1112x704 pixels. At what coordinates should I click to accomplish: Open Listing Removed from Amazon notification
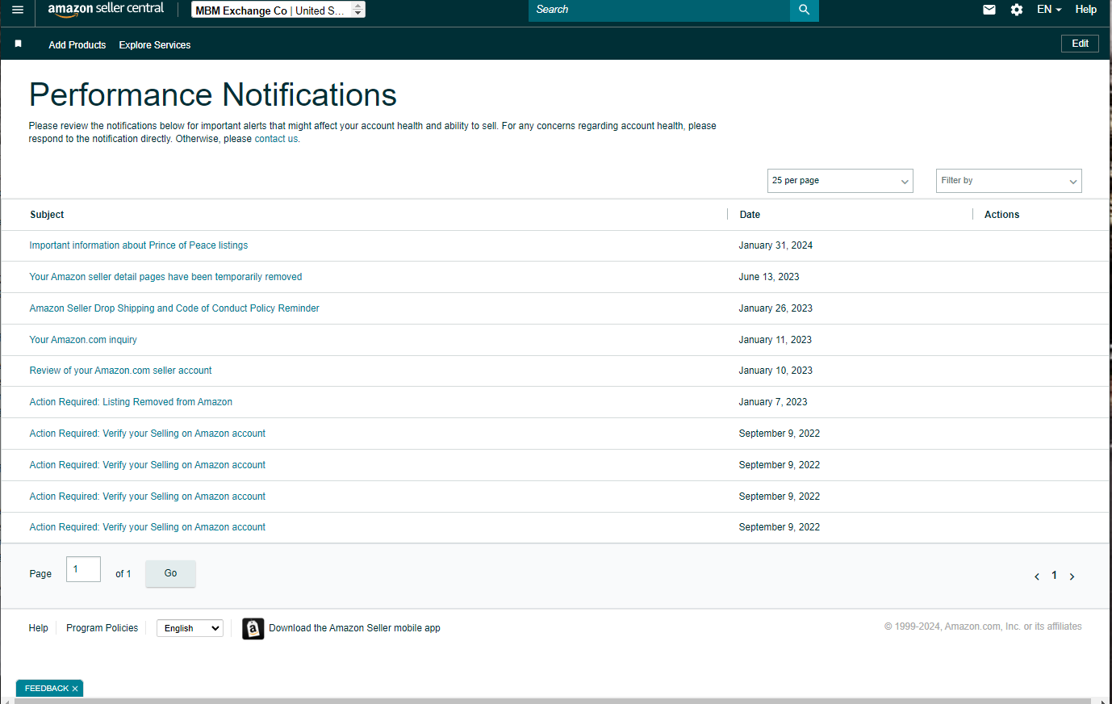(x=131, y=402)
